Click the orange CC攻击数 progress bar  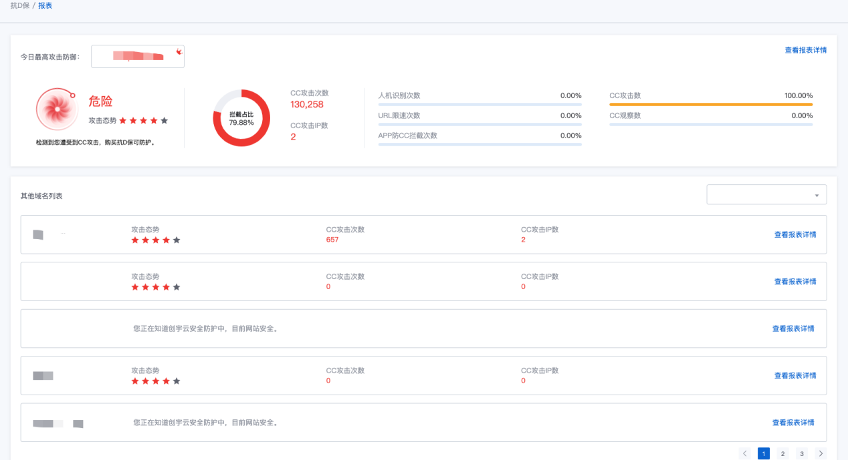pyautogui.click(x=710, y=105)
